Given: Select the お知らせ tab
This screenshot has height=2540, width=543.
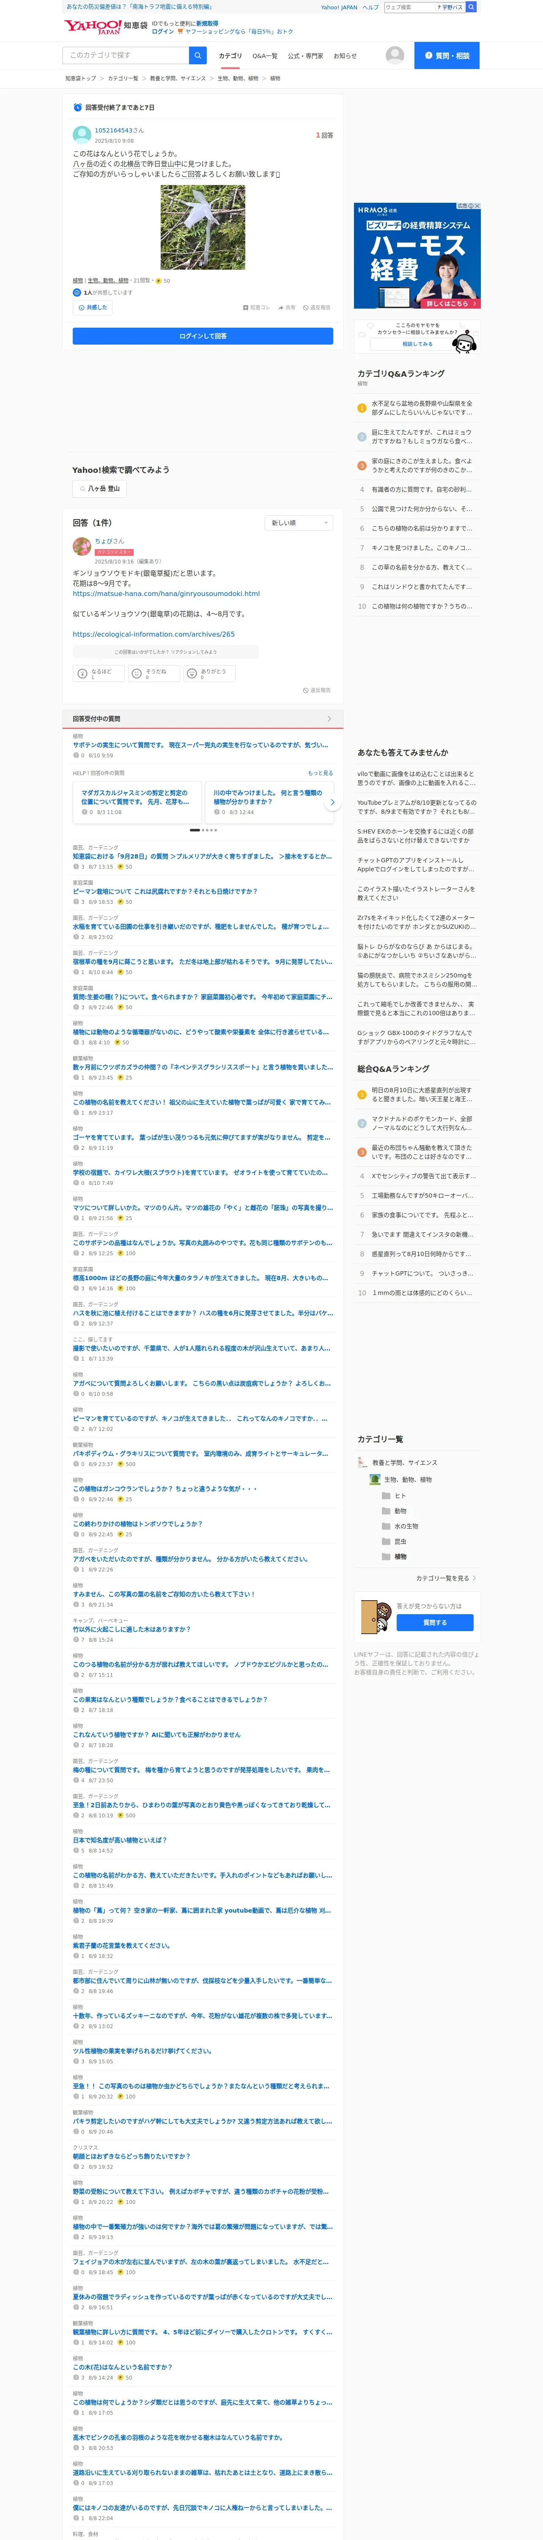Looking at the screenshot, I should [345, 56].
